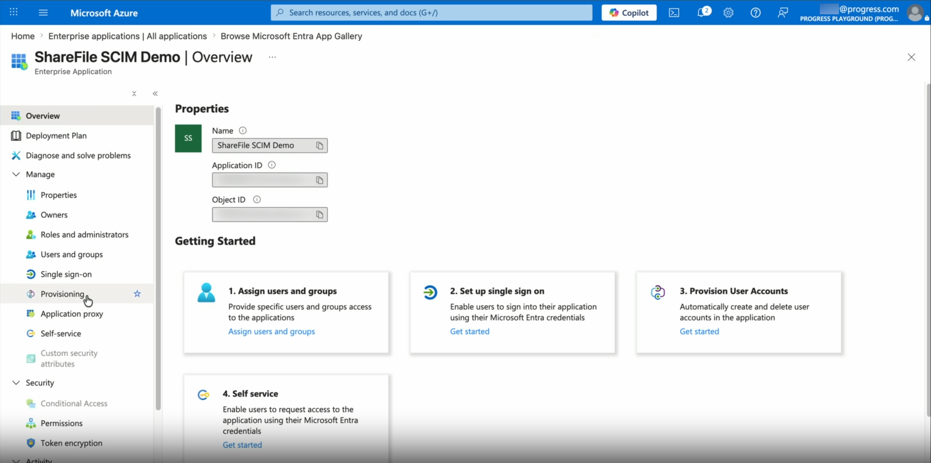Open the ellipsis more options beside Overview
Image resolution: width=931 pixels, height=463 pixels.
click(272, 57)
